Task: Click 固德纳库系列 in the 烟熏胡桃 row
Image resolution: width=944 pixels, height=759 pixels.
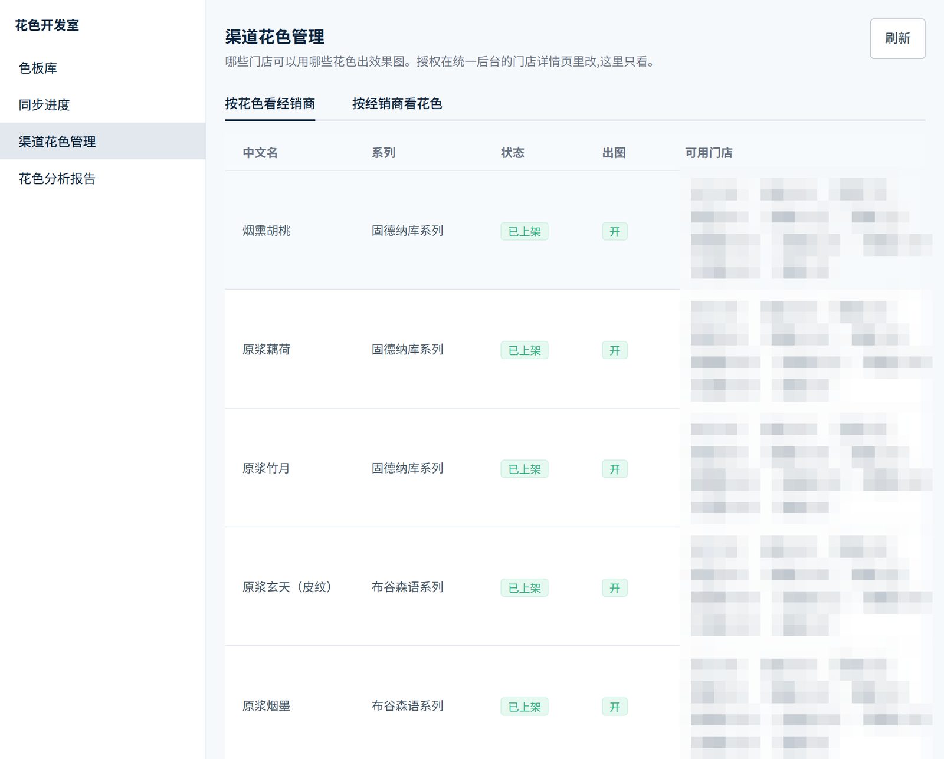Action: coord(408,231)
